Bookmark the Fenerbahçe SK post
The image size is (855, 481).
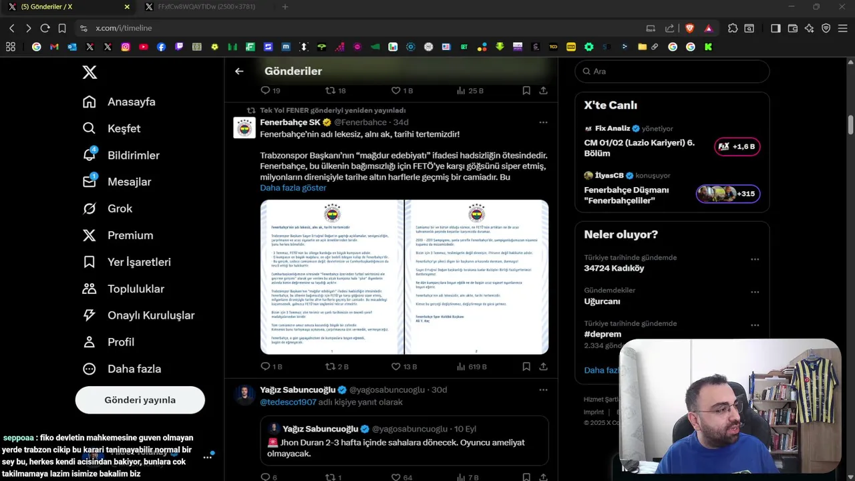coord(526,367)
